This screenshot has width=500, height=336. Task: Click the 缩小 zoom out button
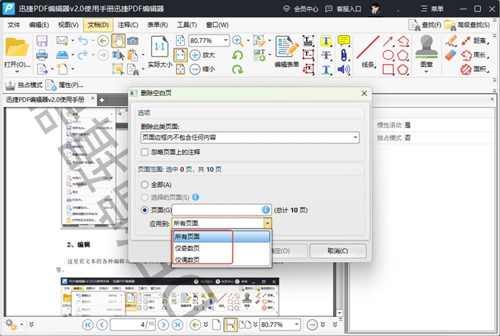203,69
